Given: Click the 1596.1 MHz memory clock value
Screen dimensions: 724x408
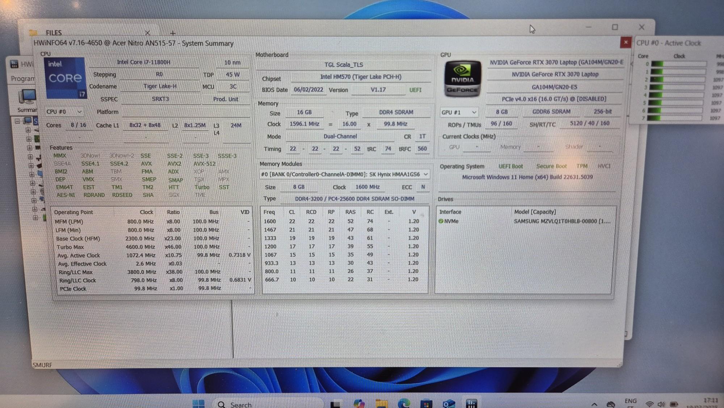Looking at the screenshot, I should pos(304,124).
